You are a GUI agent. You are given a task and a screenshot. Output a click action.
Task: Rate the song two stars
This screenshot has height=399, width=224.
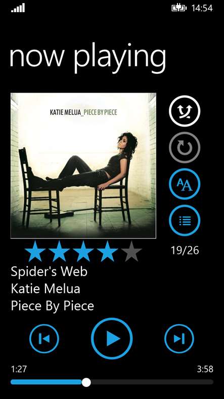tap(59, 251)
